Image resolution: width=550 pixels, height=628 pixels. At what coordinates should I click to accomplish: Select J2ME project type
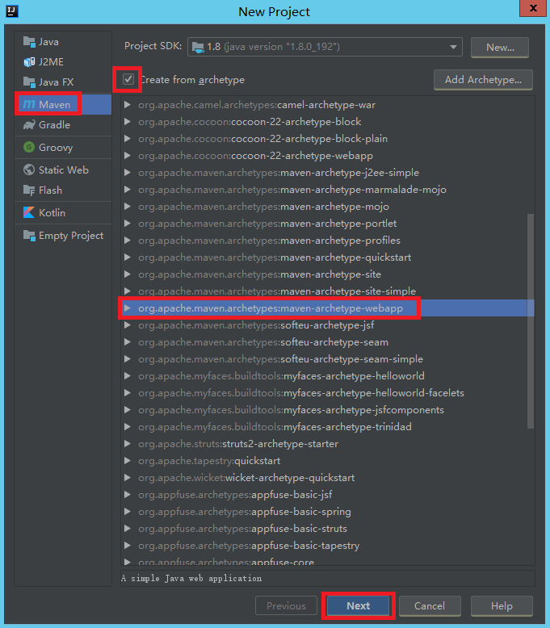(63, 61)
